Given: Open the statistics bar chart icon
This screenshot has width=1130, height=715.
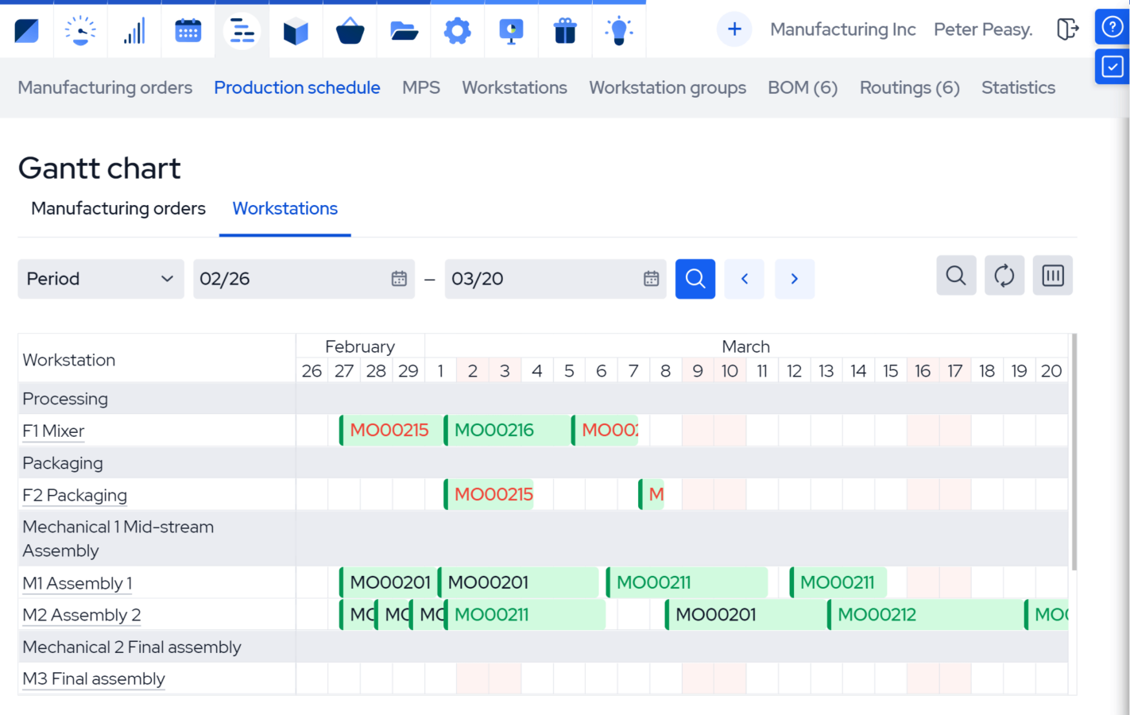Looking at the screenshot, I should coord(134,30).
